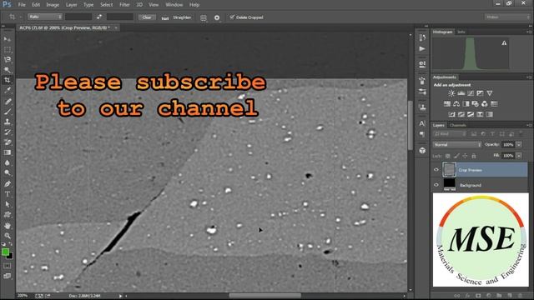Viewport: 534px width, 300px height.
Task: Open the 3D panel cube icon
Action: (422, 150)
